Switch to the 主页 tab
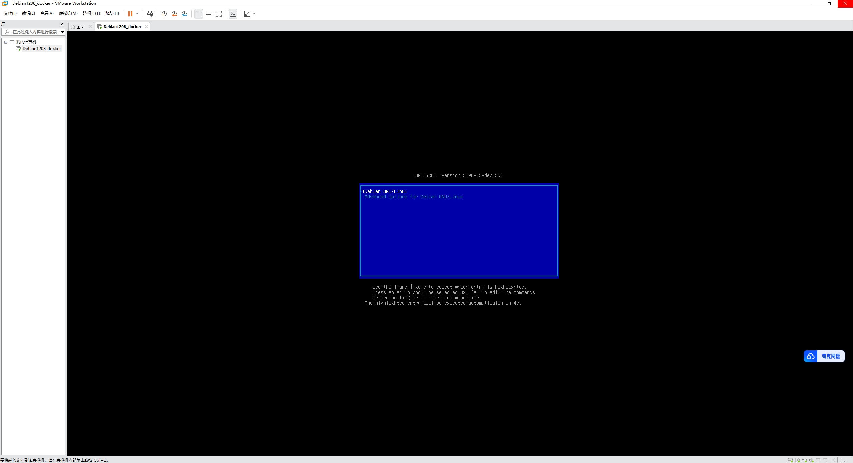The width and height of the screenshot is (853, 463). click(80, 27)
